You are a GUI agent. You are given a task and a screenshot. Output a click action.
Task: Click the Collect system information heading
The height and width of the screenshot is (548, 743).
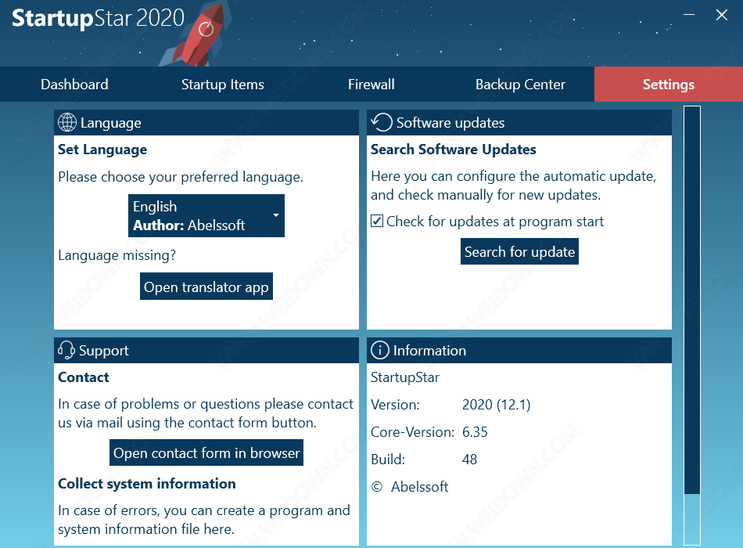point(147,484)
